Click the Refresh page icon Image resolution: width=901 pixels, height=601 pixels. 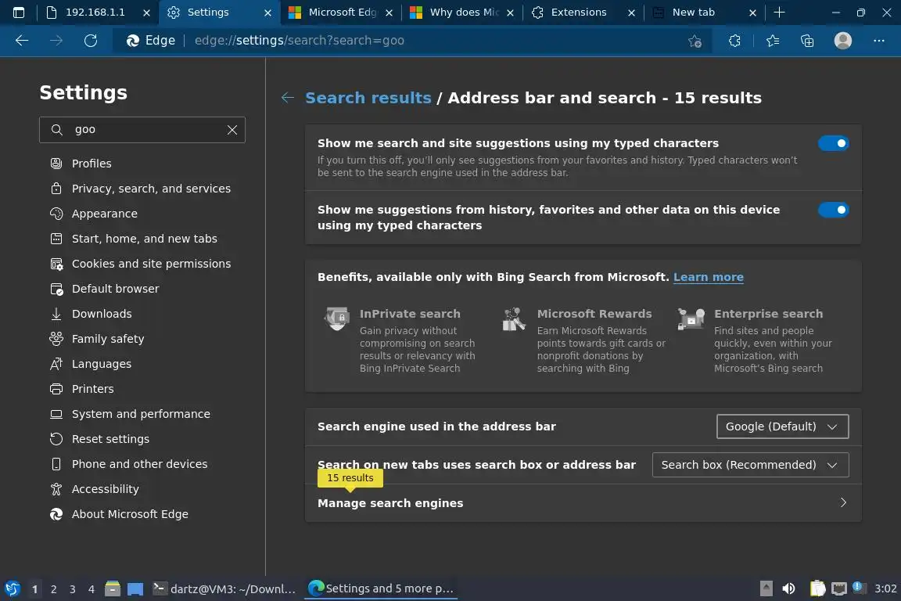(91, 40)
